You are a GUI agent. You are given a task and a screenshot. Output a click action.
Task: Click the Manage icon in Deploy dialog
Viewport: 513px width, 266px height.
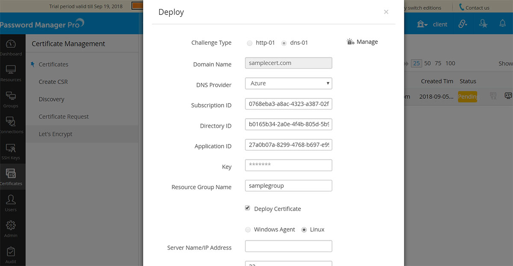tap(351, 42)
